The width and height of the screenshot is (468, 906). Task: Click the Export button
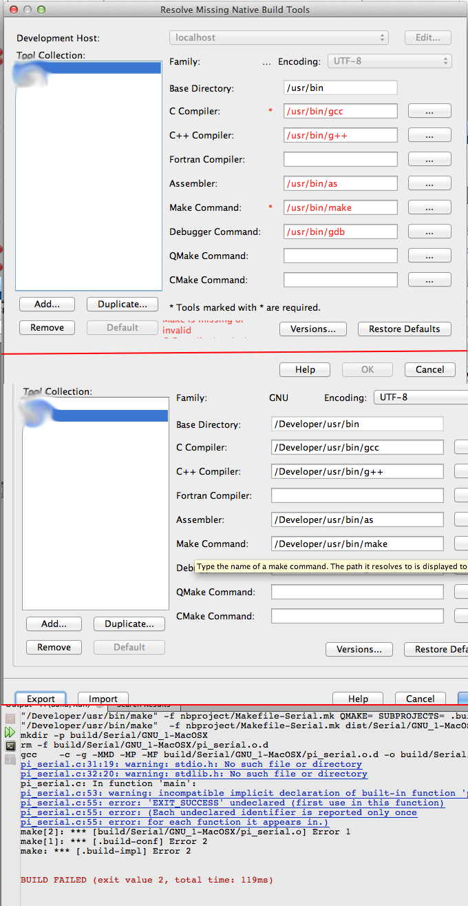(x=41, y=699)
